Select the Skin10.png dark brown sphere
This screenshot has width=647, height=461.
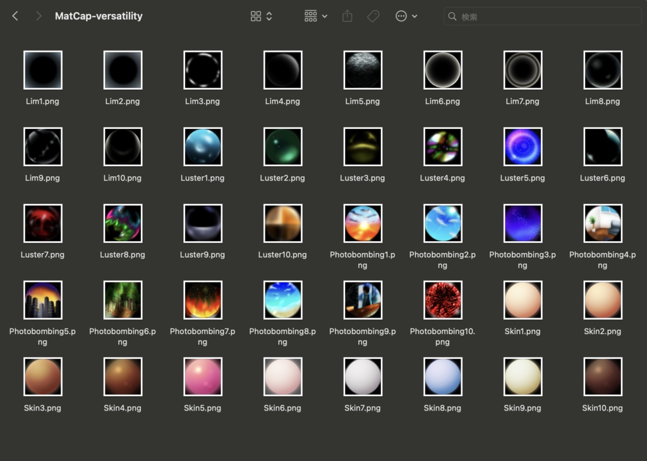click(603, 376)
